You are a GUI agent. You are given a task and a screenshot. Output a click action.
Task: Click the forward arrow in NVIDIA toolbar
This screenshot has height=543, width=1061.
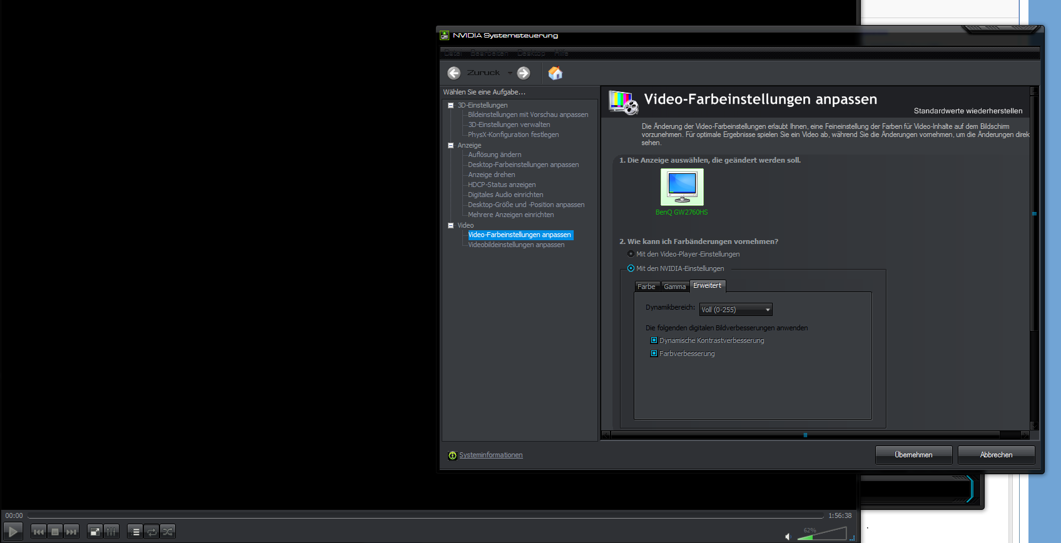pos(524,73)
